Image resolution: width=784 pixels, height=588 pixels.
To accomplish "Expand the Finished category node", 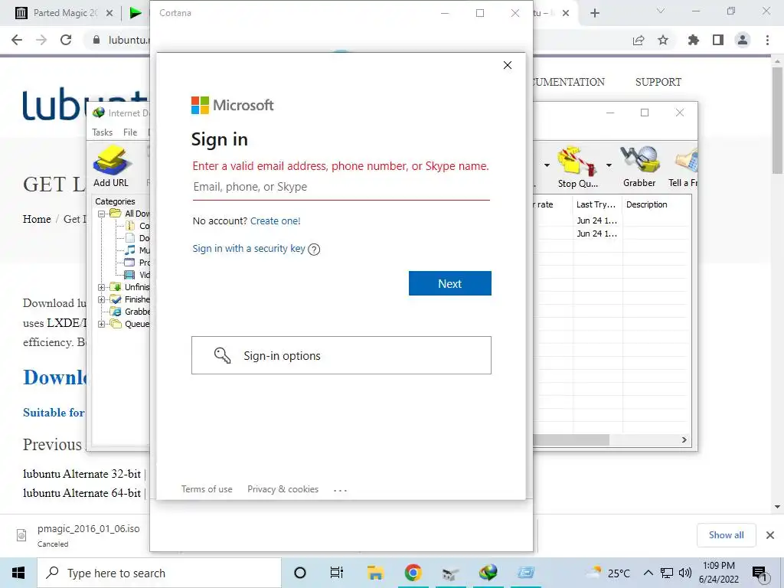I will 102,299.
